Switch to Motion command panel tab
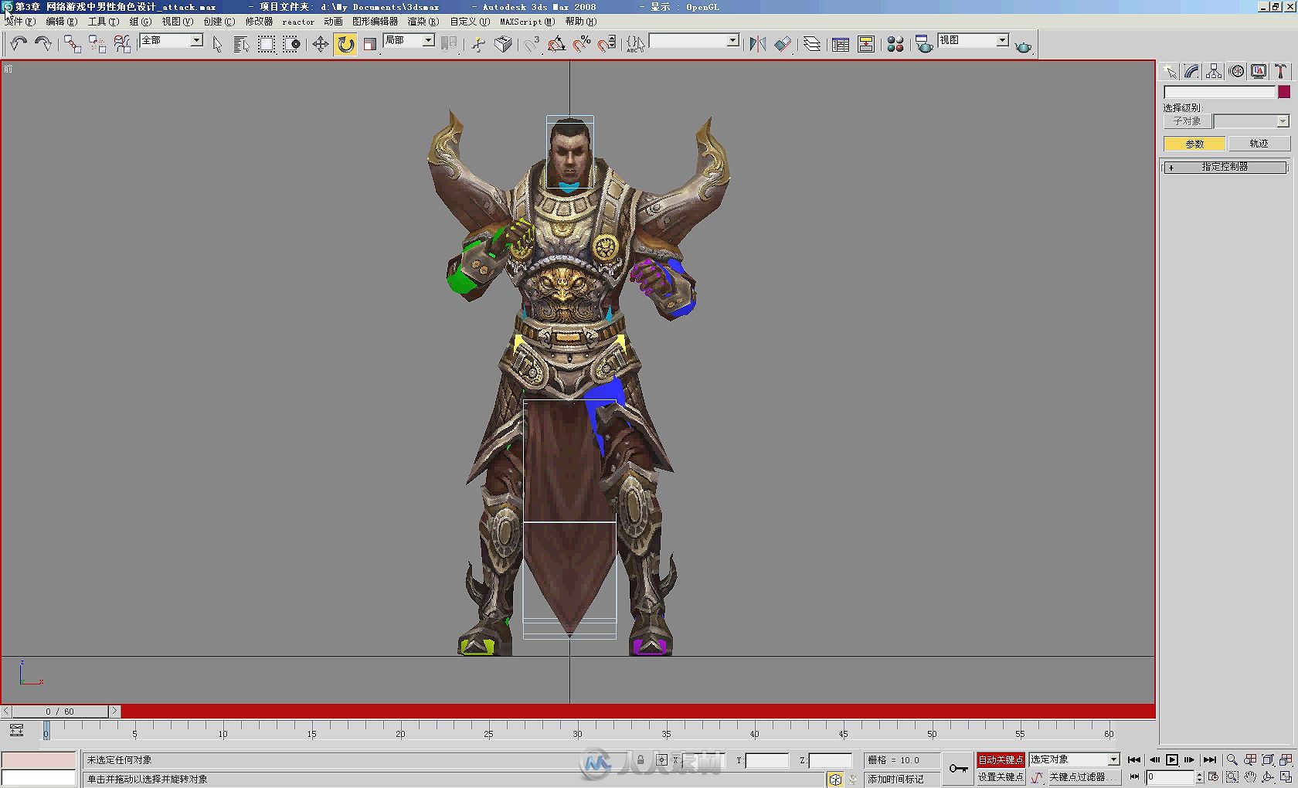The height and width of the screenshot is (788, 1298). [1236, 72]
